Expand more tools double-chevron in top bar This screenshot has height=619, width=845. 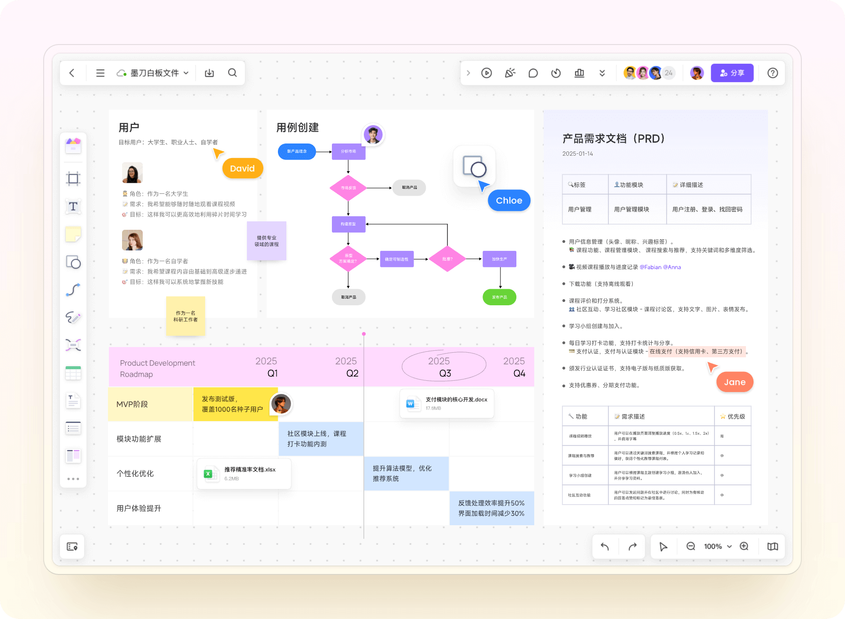[602, 73]
